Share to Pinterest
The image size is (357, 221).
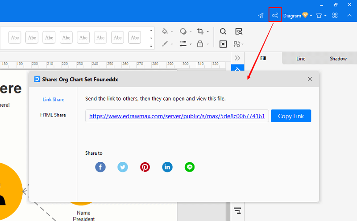(145, 167)
